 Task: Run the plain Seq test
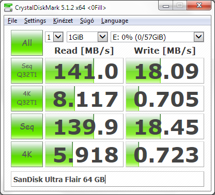pyautogui.click(x=27, y=126)
